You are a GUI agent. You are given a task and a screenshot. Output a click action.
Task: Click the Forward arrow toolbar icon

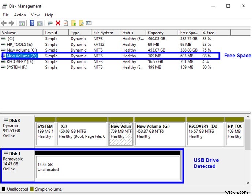11,23
